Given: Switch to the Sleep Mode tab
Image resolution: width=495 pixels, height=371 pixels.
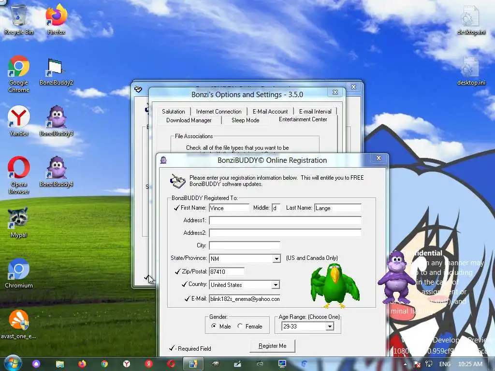Looking at the screenshot, I should coord(245,120).
